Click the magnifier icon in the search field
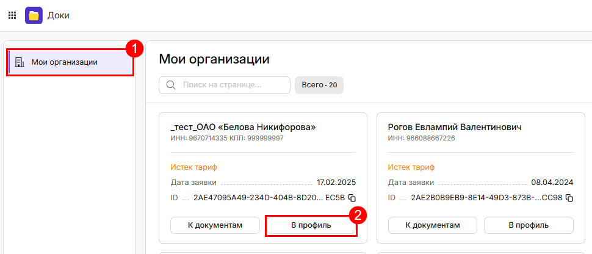The width and height of the screenshot is (592, 254). [x=171, y=85]
